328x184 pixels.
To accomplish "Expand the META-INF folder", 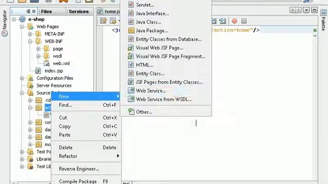I will click(30, 34).
